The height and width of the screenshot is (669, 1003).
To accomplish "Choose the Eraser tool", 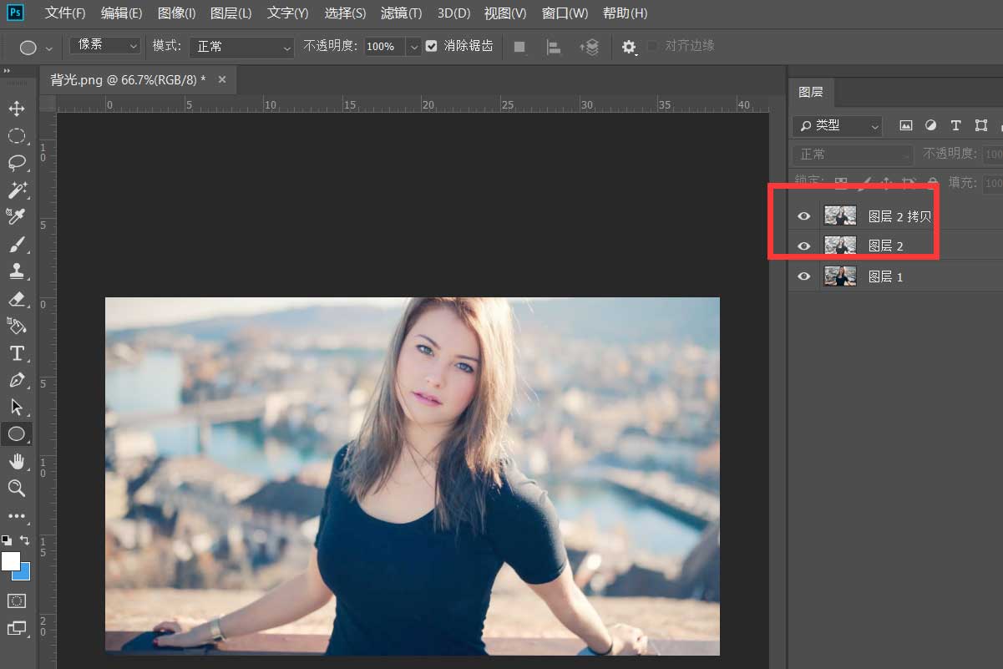I will 18,300.
